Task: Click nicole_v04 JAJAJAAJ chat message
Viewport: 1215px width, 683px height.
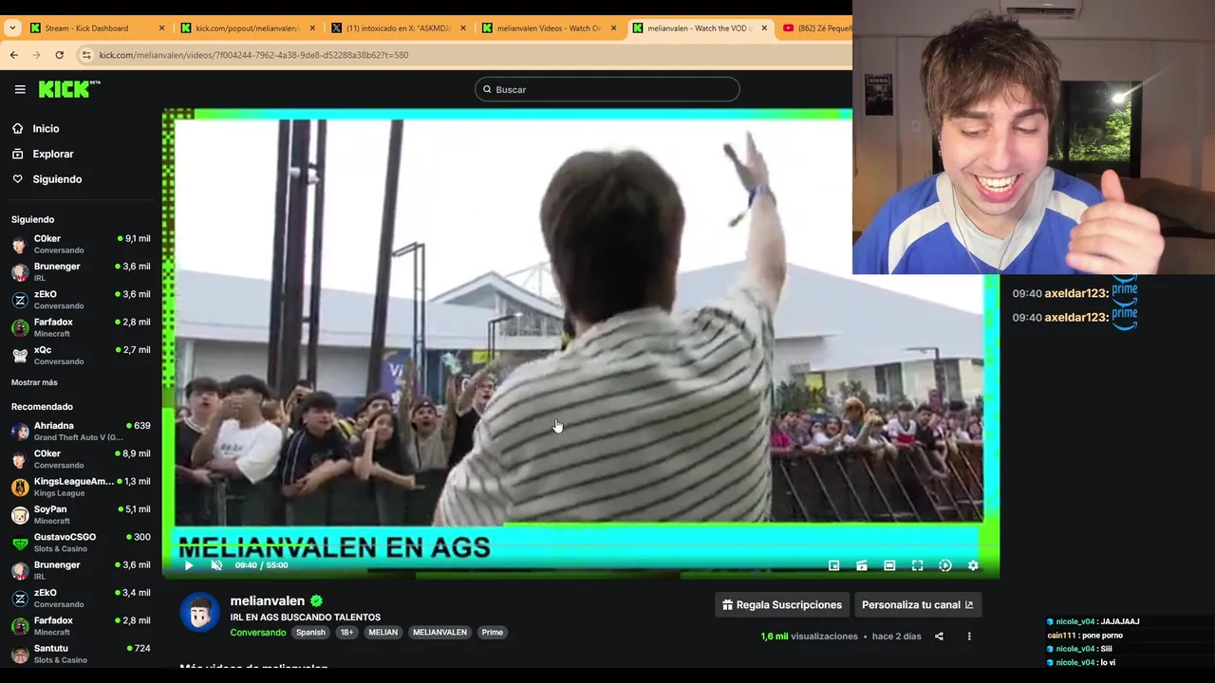Action: coord(1093,622)
